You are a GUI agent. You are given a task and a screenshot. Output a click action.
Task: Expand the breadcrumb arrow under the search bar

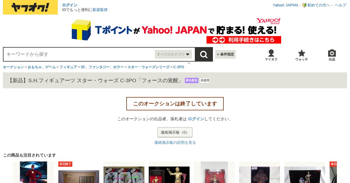[x=189, y=63]
